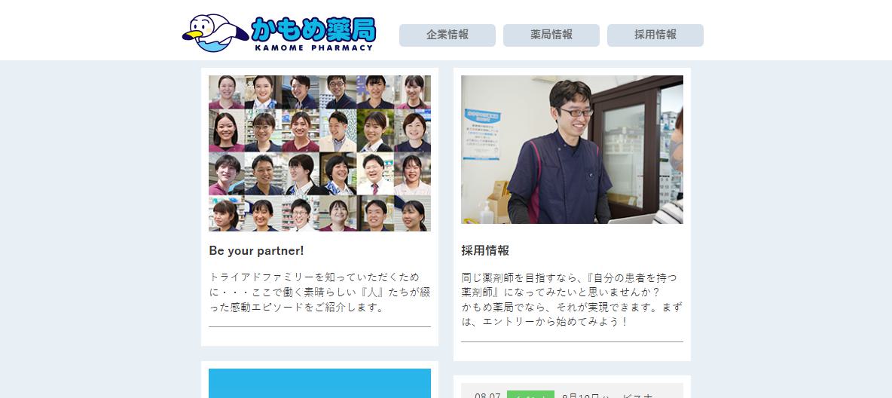The height and width of the screenshot is (398, 892).
Task: Click the green category tag on news item
Action: pos(531,394)
